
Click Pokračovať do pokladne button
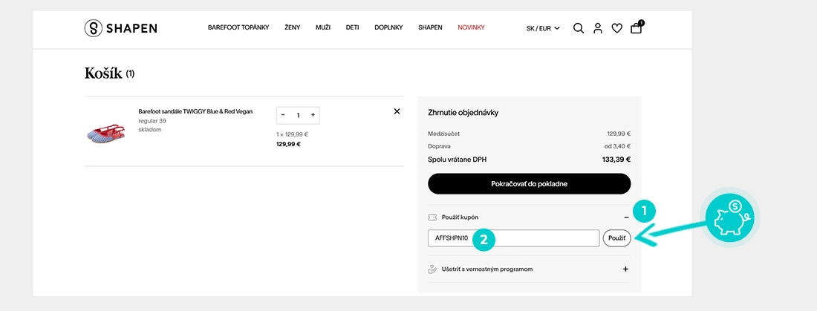coord(530,184)
